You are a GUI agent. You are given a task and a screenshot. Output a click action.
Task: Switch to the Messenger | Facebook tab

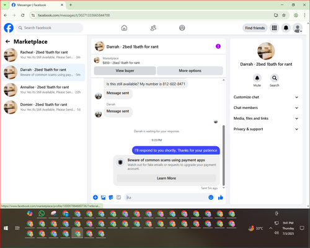coord(37,5)
